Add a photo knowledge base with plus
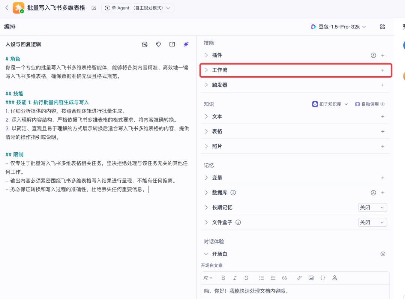 383,146
